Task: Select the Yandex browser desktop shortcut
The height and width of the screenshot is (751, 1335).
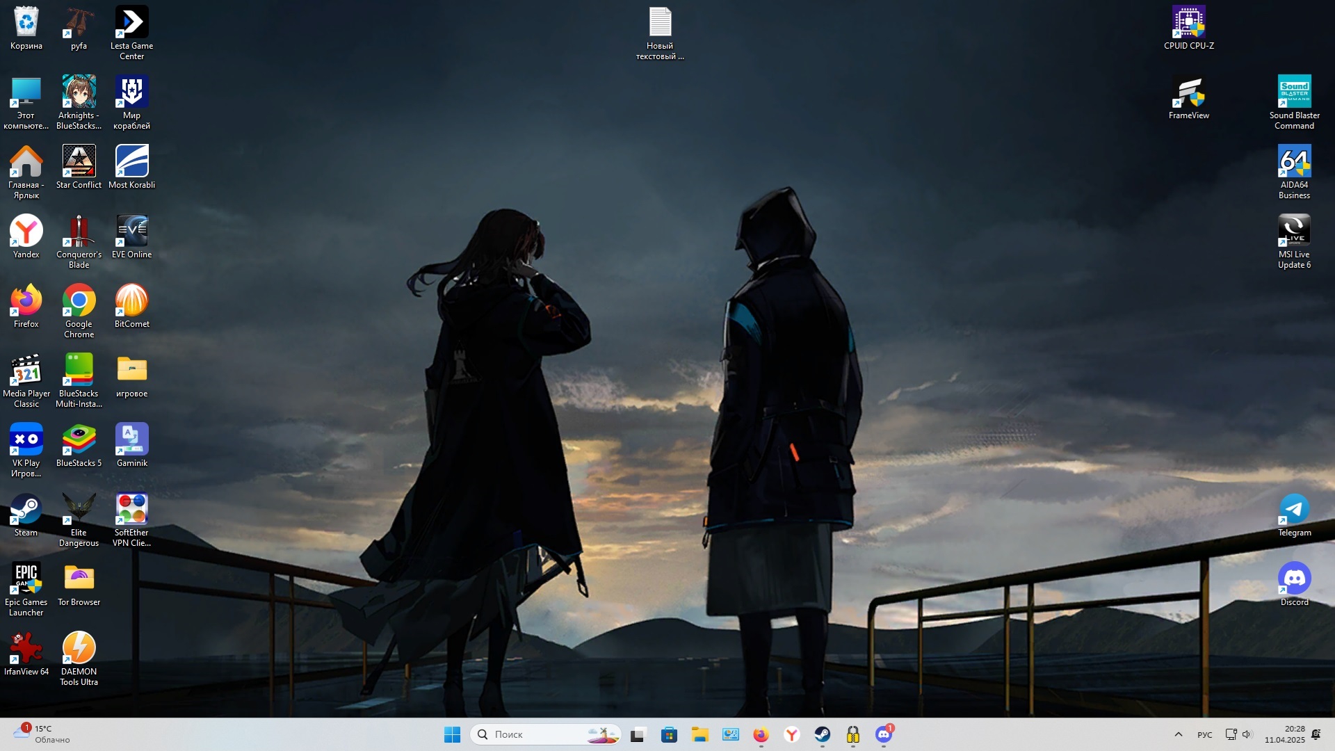Action: point(26,237)
